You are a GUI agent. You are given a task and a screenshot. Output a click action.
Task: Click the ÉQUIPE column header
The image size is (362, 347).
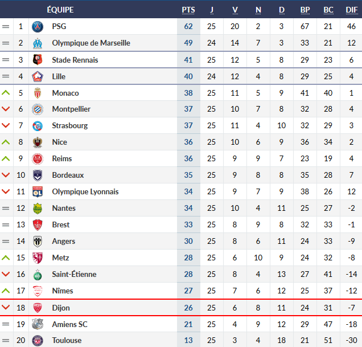click(60, 10)
